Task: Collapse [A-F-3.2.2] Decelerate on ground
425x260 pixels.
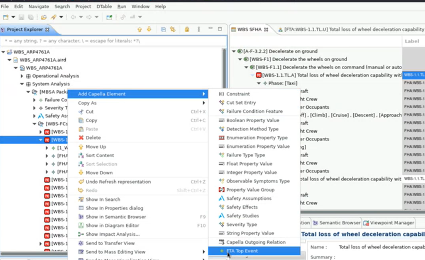Action: pyautogui.click(x=234, y=51)
